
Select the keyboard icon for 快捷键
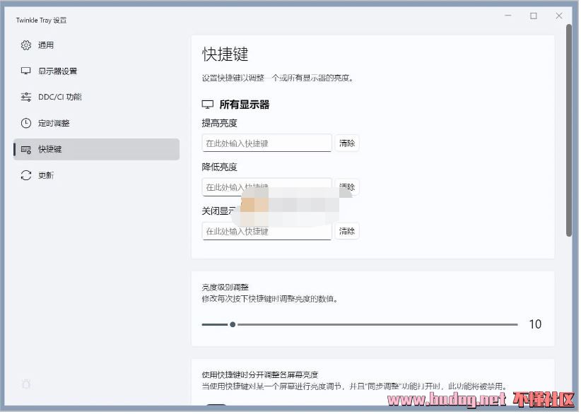26,150
